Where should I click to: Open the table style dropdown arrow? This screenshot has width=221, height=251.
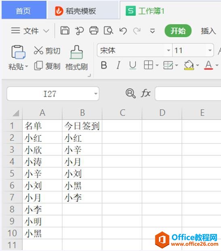[176, 65]
